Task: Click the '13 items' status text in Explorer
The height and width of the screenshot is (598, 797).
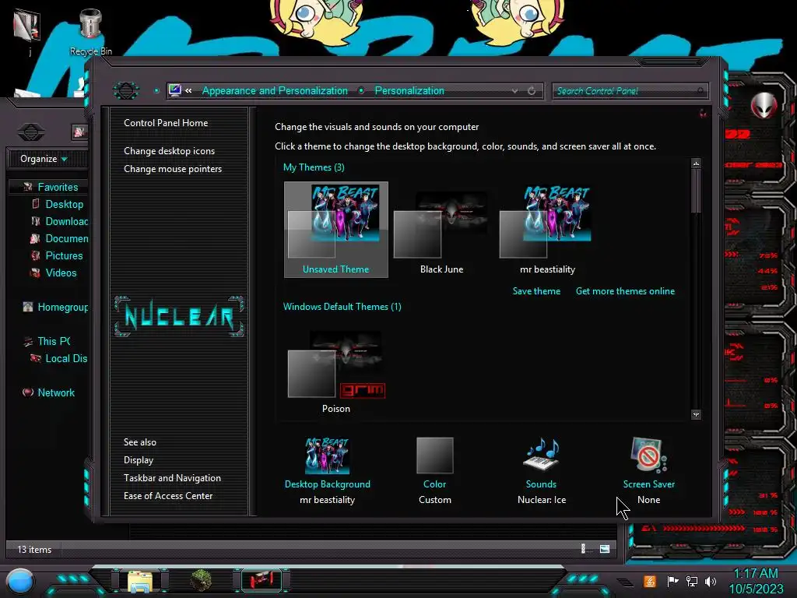Action: point(34,549)
